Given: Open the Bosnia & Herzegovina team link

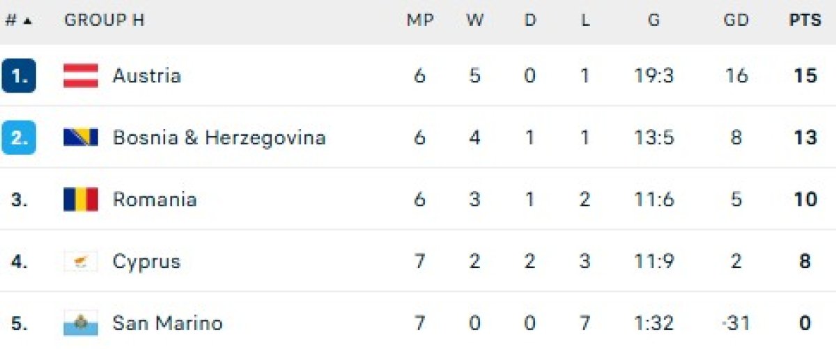Looking at the screenshot, I should point(219,137).
